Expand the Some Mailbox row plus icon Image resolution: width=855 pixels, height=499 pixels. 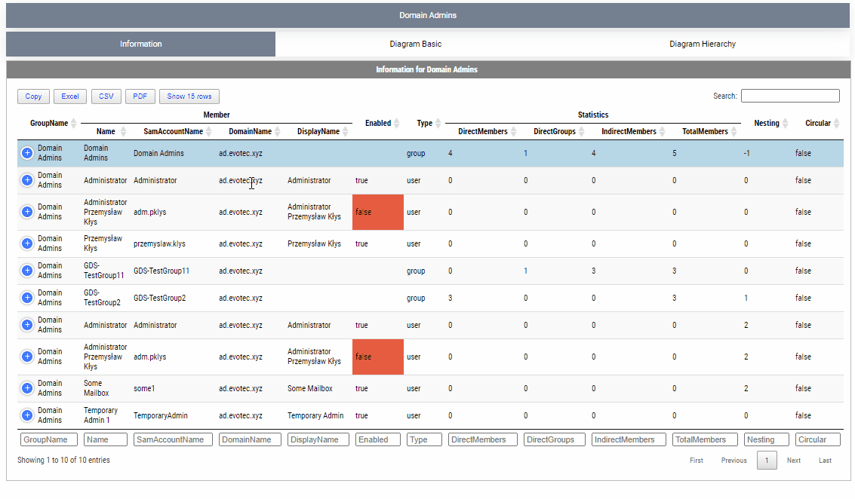(x=27, y=388)
